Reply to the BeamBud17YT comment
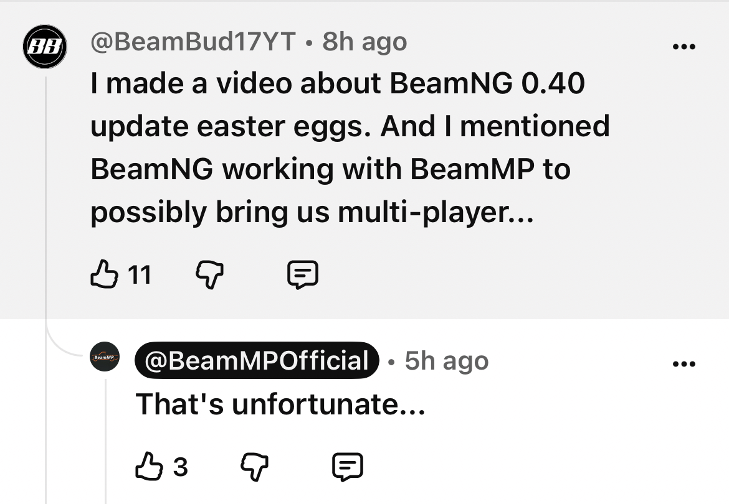The height and width of the screenshot is (504, 729). pyautogui.click(x=303, y=275)
